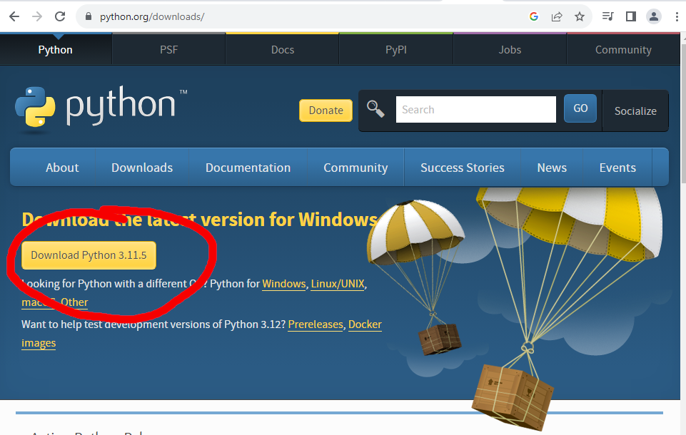Viewport: 686px width, 435px height.
Task: Open Chrome's three-dot menu
Action: (677, 16)
